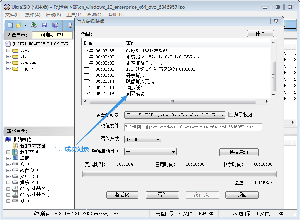The image size is (300, 220).
Task: Open the 写入方式 USB-HDD+ dropdown
Action: [x=143, y=139]
